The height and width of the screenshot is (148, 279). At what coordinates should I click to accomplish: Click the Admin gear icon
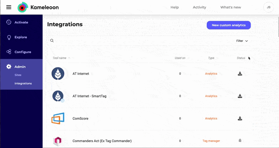click(x=9, y=67)
